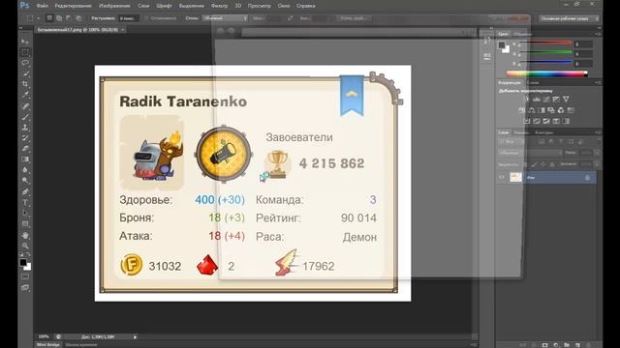Select the Healing Brush tool
This screenshot has height=348, width=620.
(x=25, y=106)
